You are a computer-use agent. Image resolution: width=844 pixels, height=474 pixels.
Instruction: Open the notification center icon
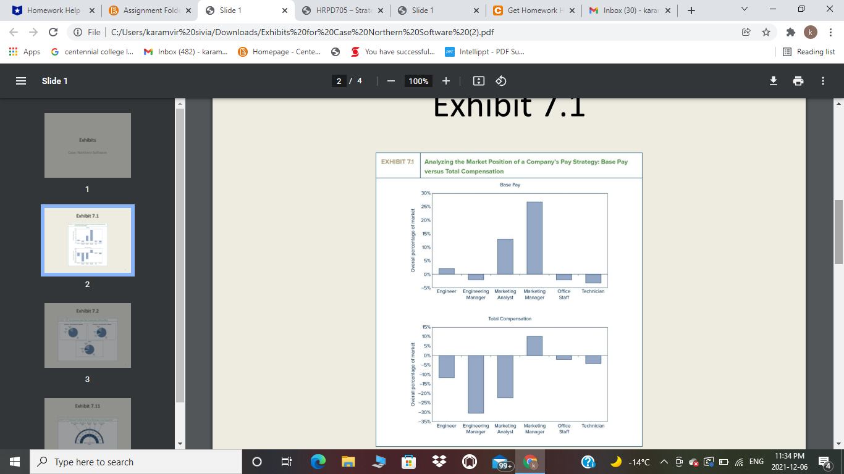825,462
